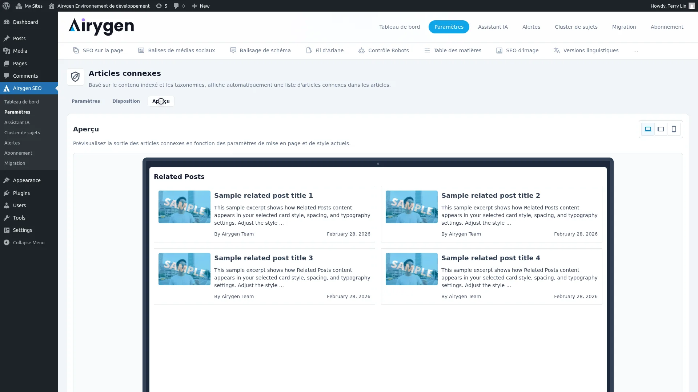This screenshot has width=698, height=392.
Task: Go to Dashboard in sidebar
Action: (29, 22)
